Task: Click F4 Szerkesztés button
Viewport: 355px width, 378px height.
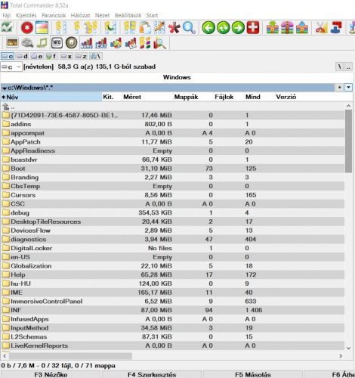Action: [152, 374]
